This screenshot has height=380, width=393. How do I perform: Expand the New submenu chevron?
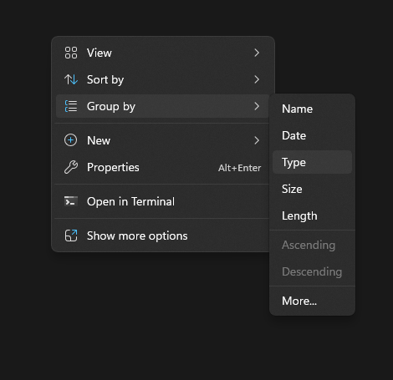click(257, 140)
